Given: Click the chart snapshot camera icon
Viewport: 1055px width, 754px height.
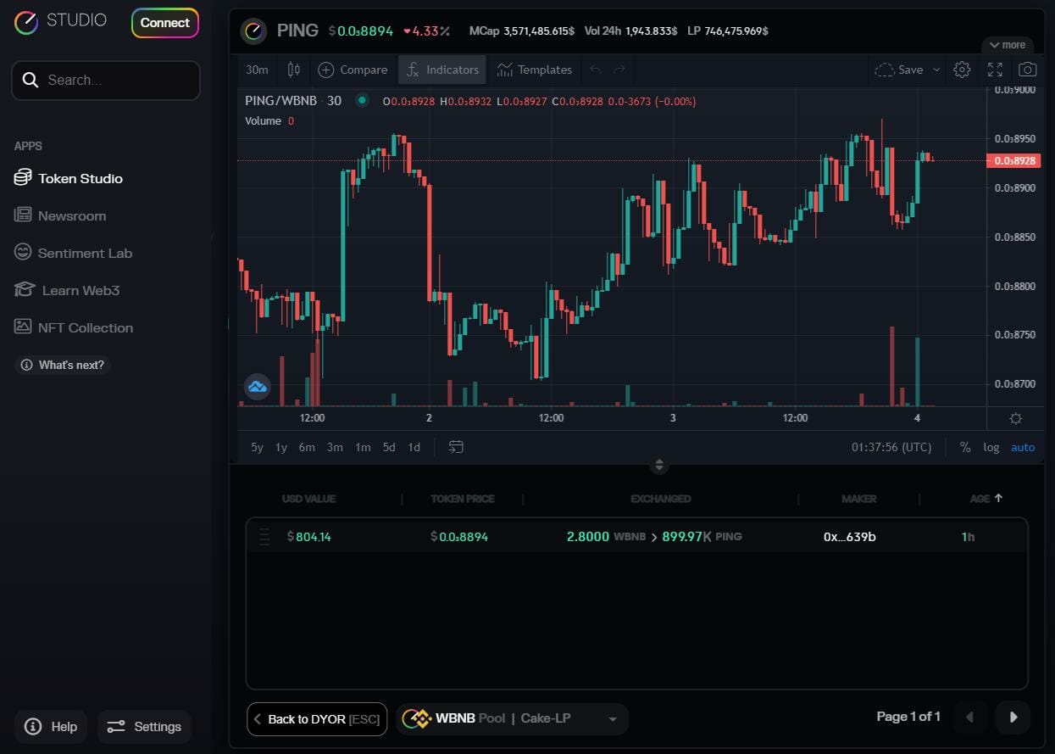Looking at the screenshot, I should tap(1027, 70).
